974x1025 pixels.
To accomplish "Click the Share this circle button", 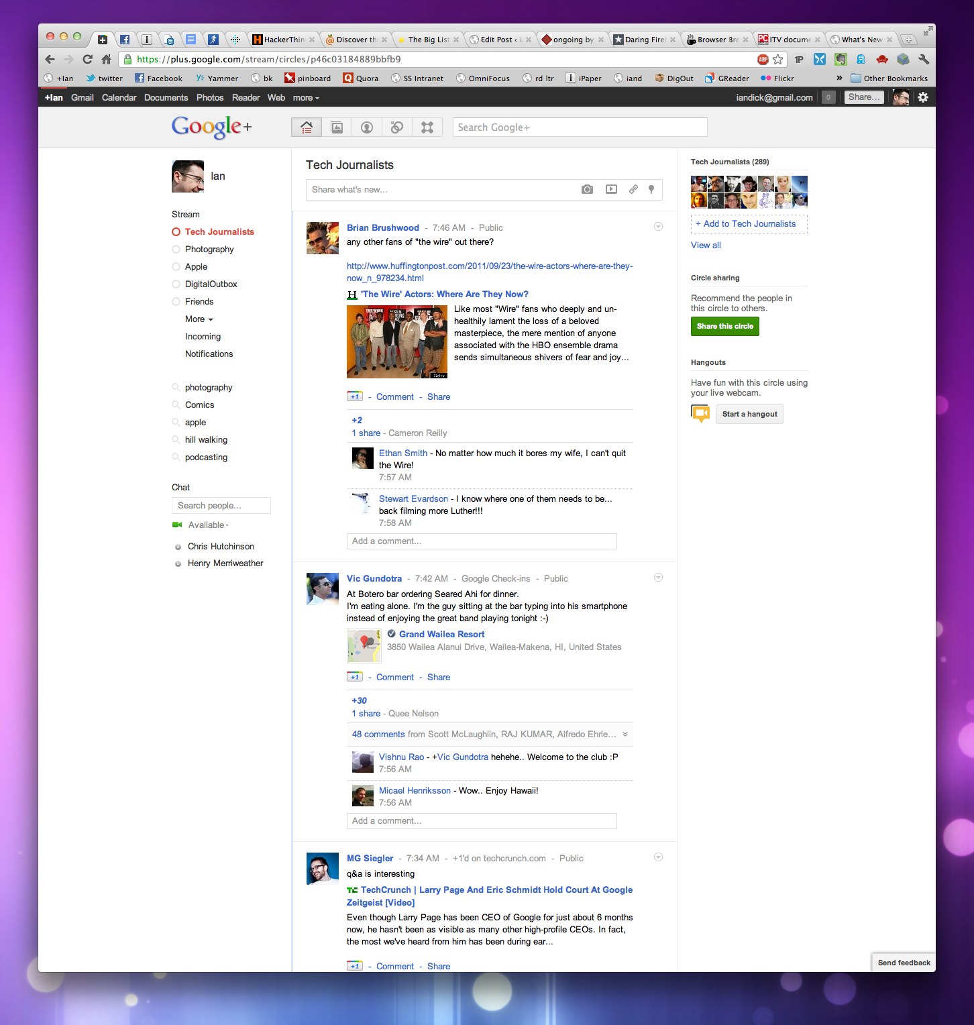I will tap(725, 327).
